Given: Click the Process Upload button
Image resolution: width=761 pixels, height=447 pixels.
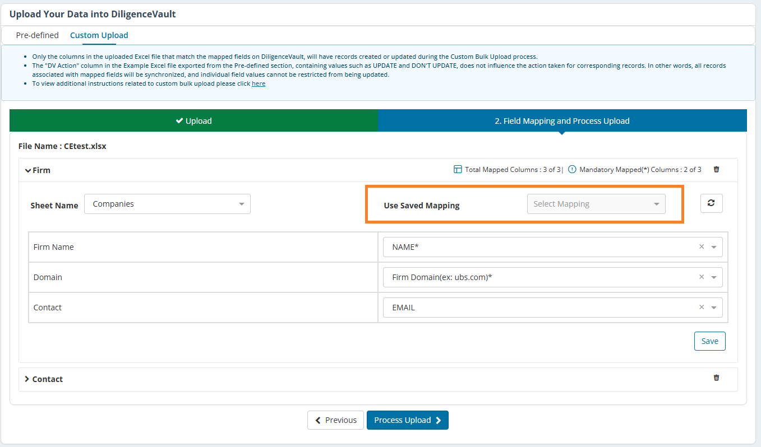Looking at the screenshot, I should 408,420.
